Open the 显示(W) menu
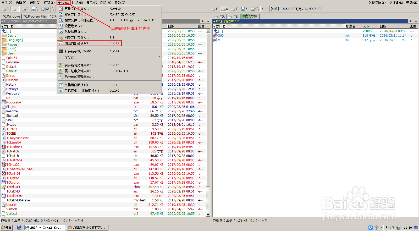This screenshot has height=231, width=419. [92, 3]
